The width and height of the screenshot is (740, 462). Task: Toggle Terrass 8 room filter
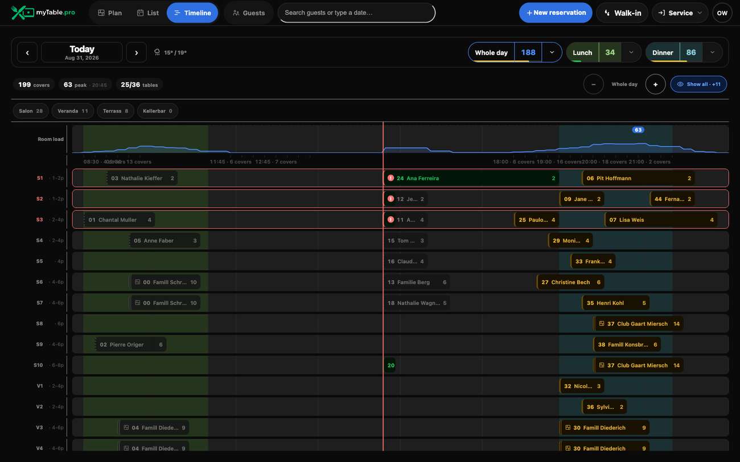(x=115, y=111)
